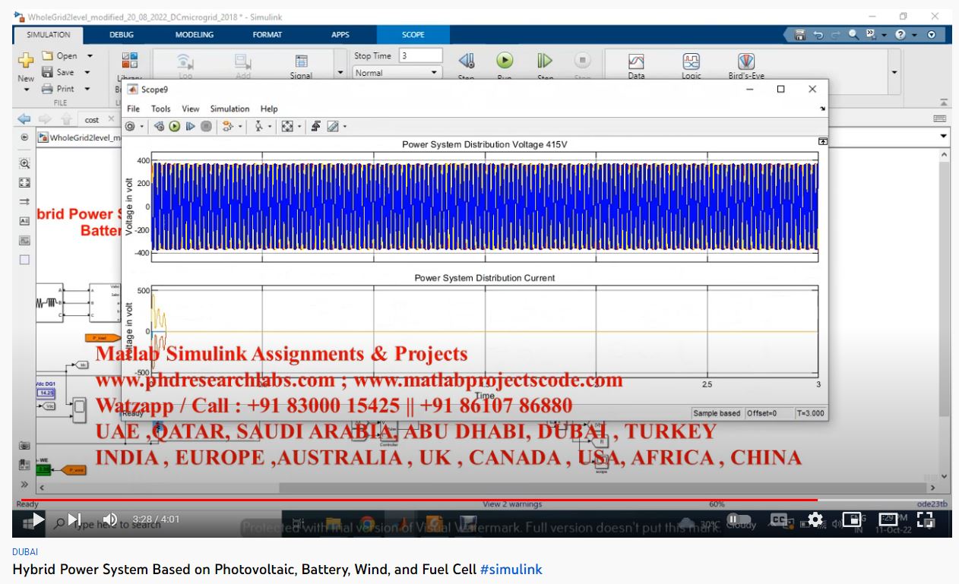959x584 pixels.
Task: Click the Scope9 triggers icon
Action: tap(227, 127)
